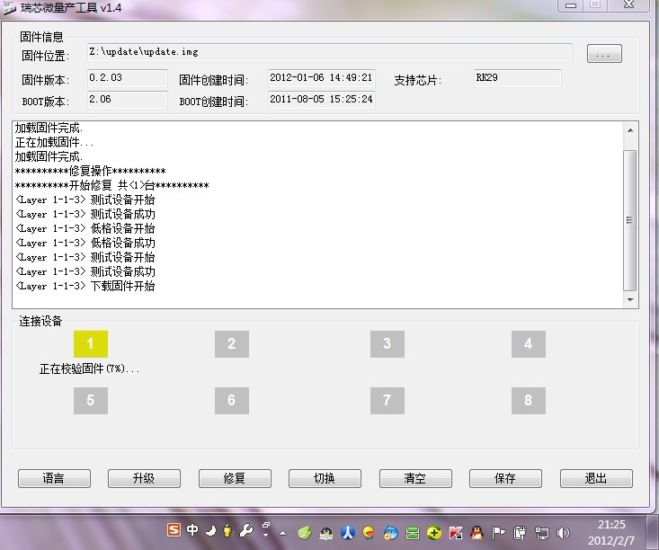This screenshot has height=550, width=659.
Task: Click the log scrollbar thumb
Action: point(629,220)
